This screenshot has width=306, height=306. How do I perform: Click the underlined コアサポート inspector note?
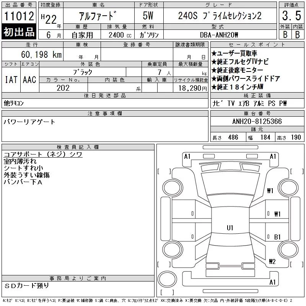click(43, 154)
